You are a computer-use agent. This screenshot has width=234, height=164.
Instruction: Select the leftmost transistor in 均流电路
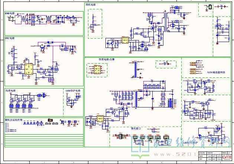pos(12,100)
